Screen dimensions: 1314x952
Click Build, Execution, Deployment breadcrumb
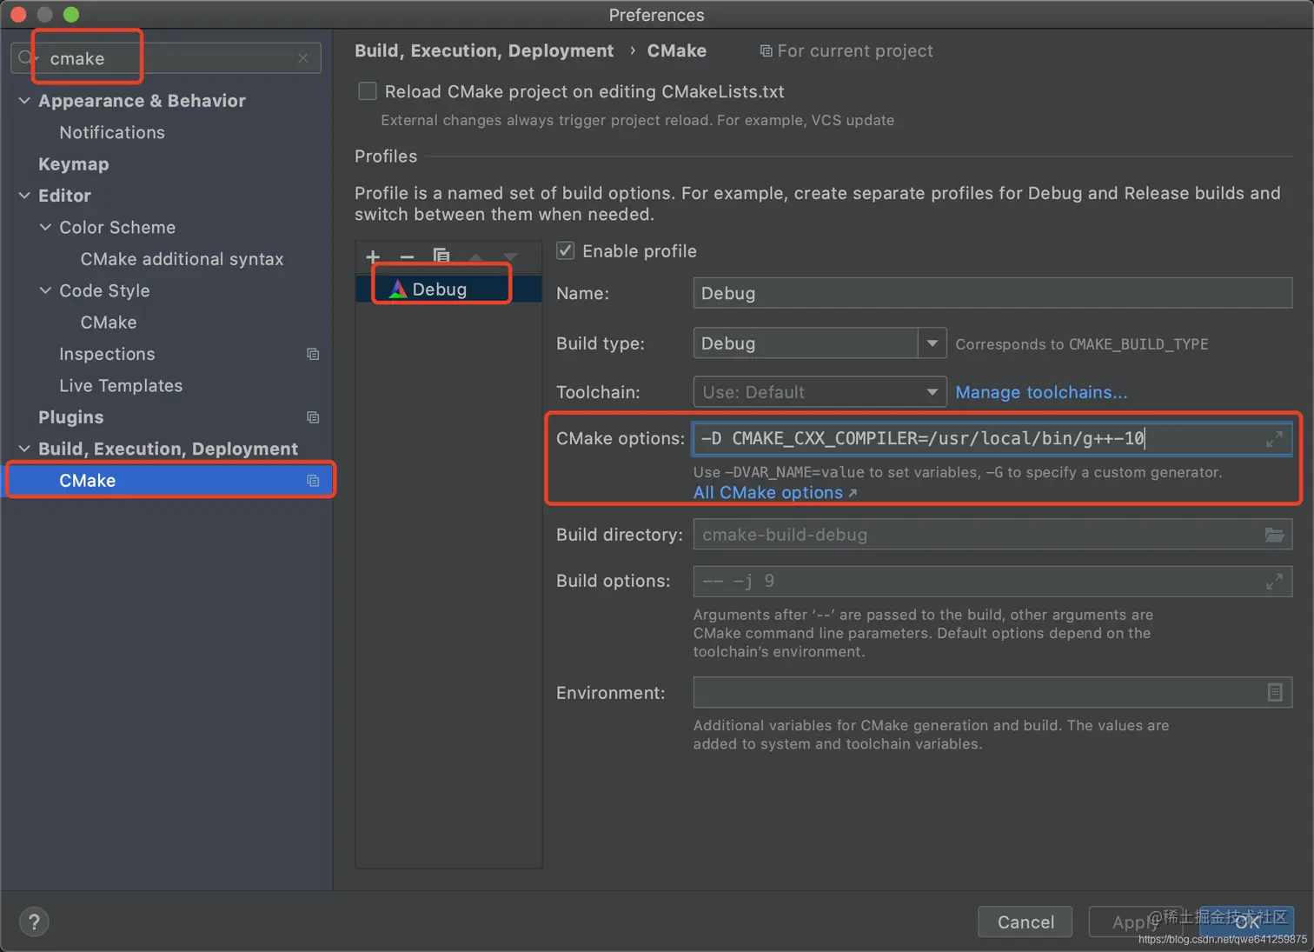click(x=484, y=50)
